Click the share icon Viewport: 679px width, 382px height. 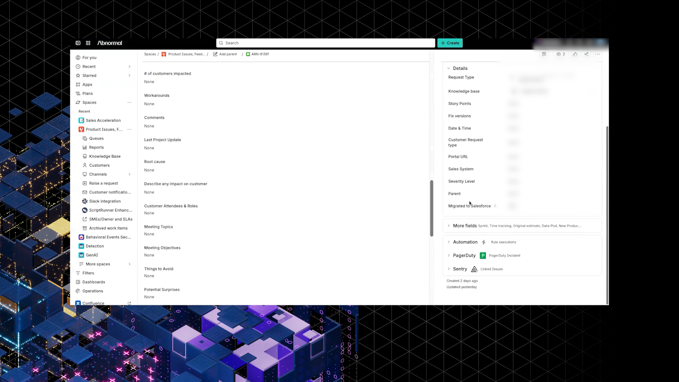[x=586, y=54]
